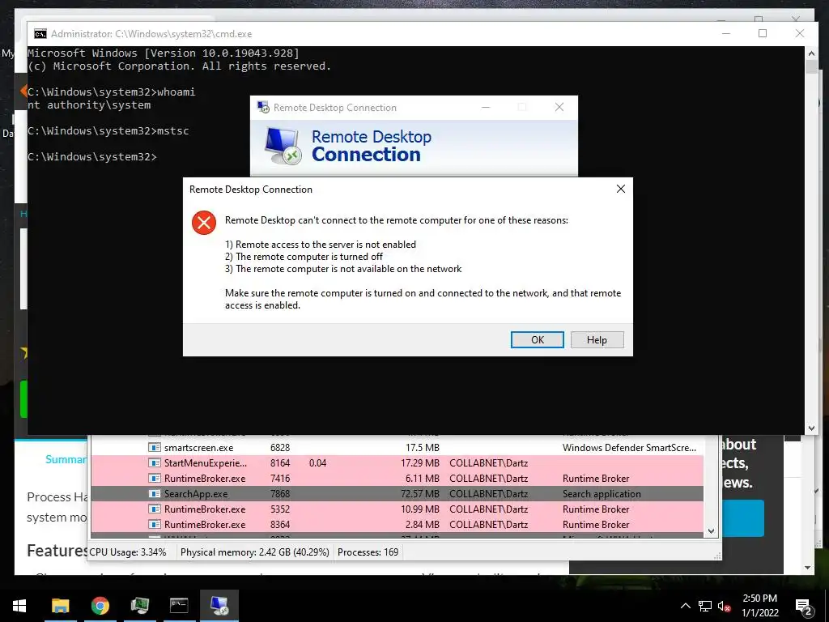This screenshot has height=622, width=829.
Task: Click Physical memory status bar entry
Action: coord(255,552)
